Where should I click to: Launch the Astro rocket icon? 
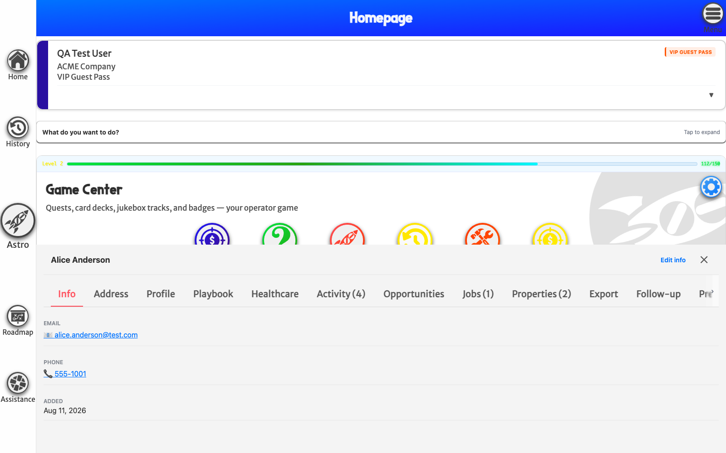point(18,226)
